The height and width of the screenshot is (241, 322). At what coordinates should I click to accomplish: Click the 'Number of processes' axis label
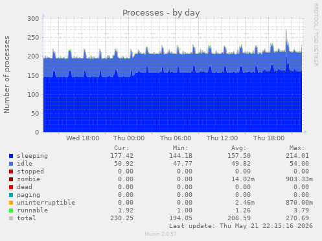click(x=6, y=75)
